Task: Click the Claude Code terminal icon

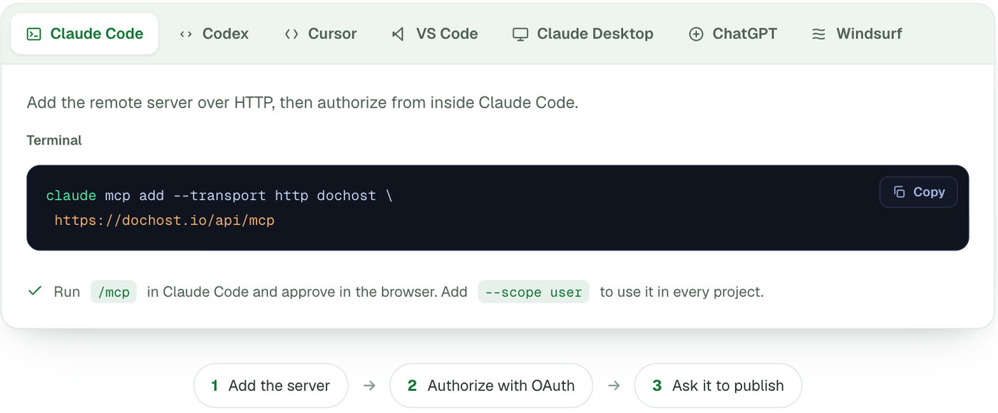Action: [x=34, y=33]
